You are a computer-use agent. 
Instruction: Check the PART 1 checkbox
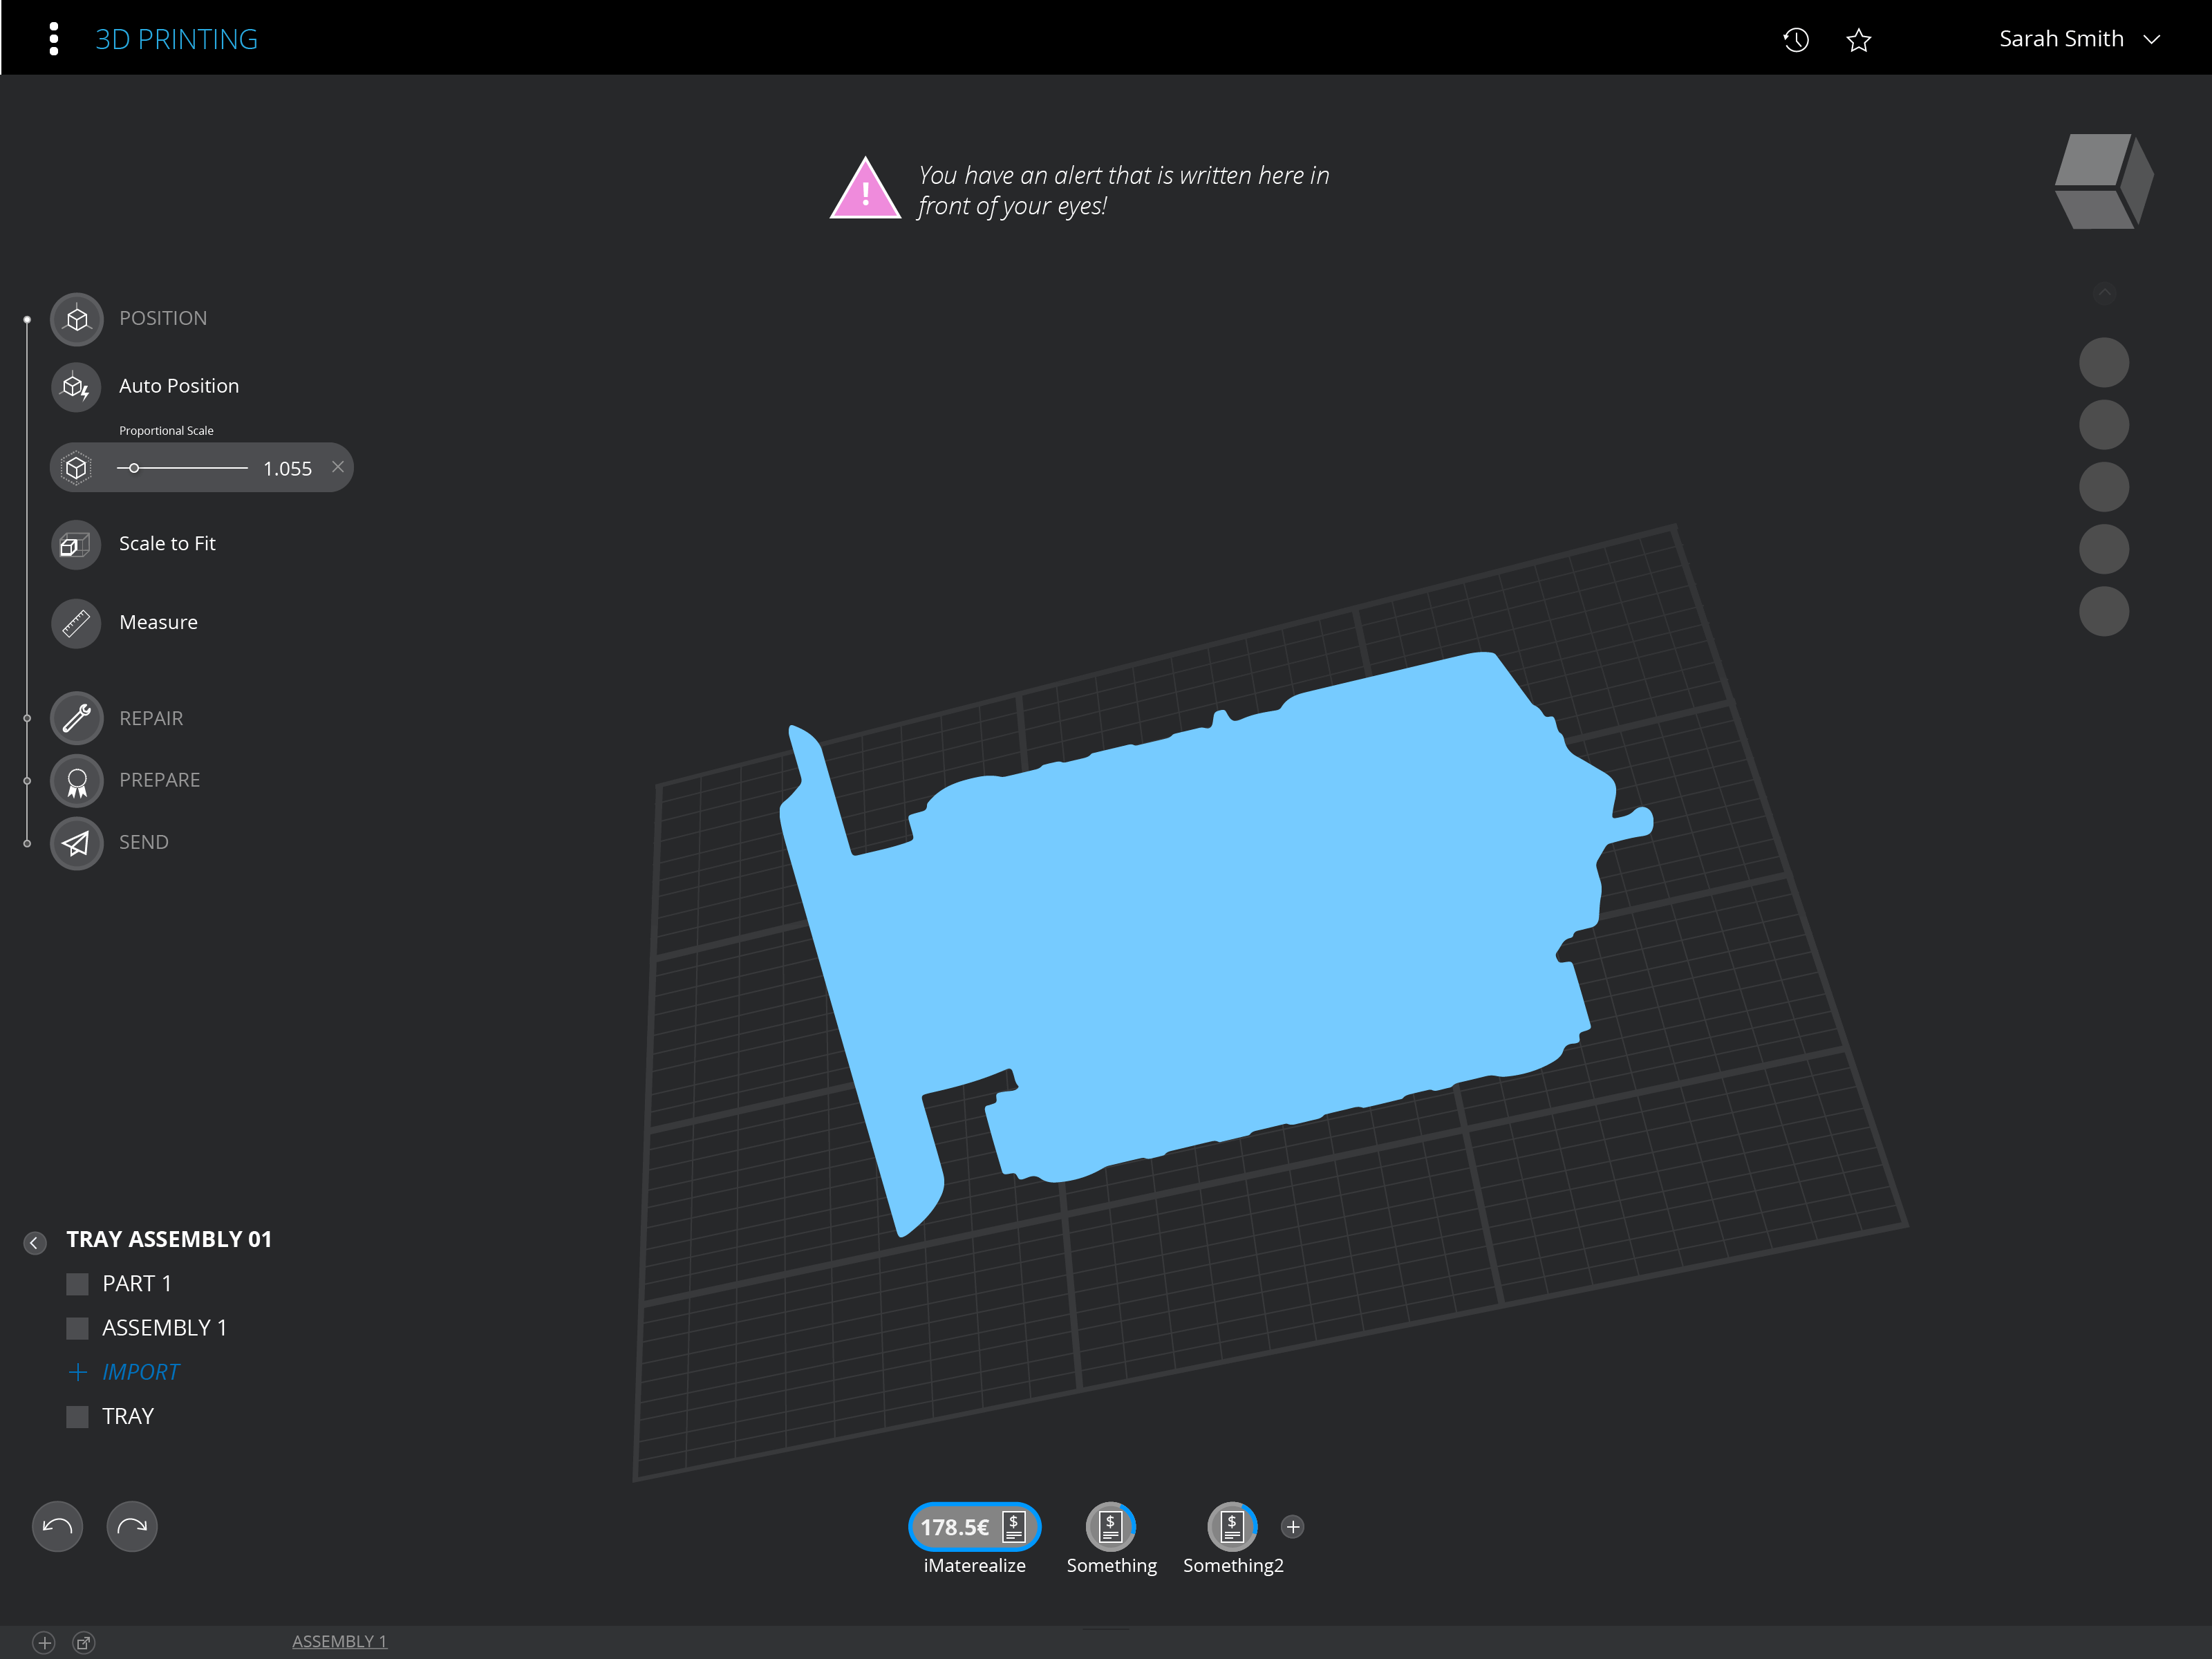tap(77, 1283)
